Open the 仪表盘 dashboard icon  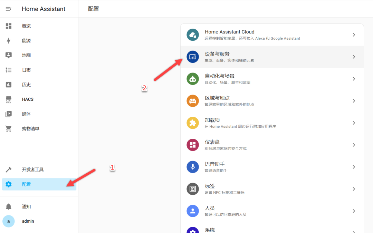pos(192,145)
